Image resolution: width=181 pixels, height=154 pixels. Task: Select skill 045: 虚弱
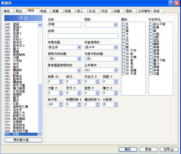[21, 24]
